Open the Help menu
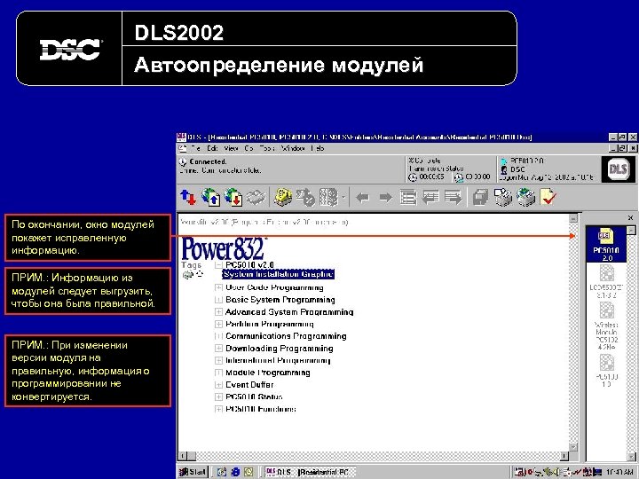 pos(317,148)
